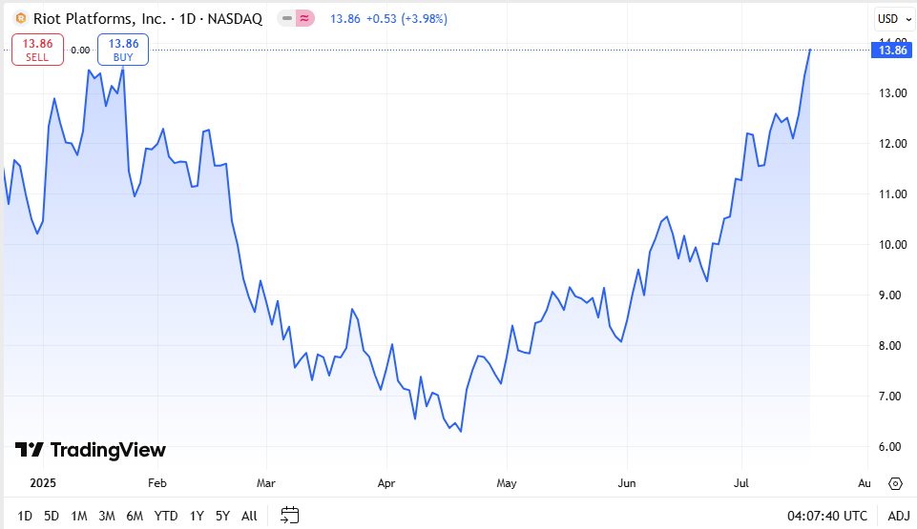Viewport: 917px width, 529px height.
Task: Click the 12.00 price axis label
Action: click(x=893, y=144)
